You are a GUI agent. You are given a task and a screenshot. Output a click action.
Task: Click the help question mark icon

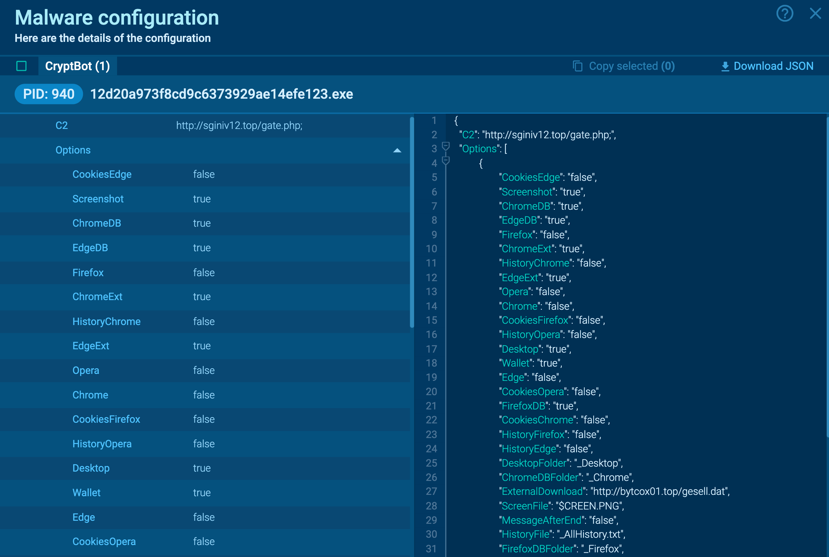tap(784, 14)
